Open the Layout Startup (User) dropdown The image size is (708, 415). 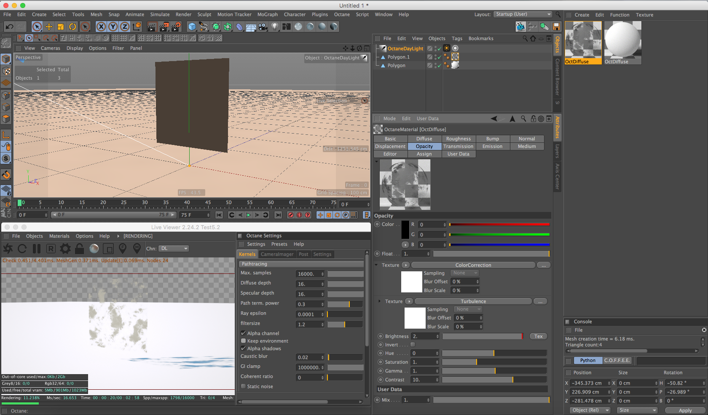click(523, 14)
